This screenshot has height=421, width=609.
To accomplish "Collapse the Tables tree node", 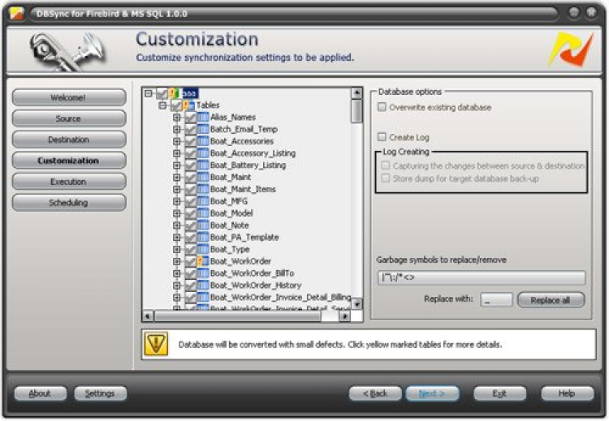I will [162, 105].
